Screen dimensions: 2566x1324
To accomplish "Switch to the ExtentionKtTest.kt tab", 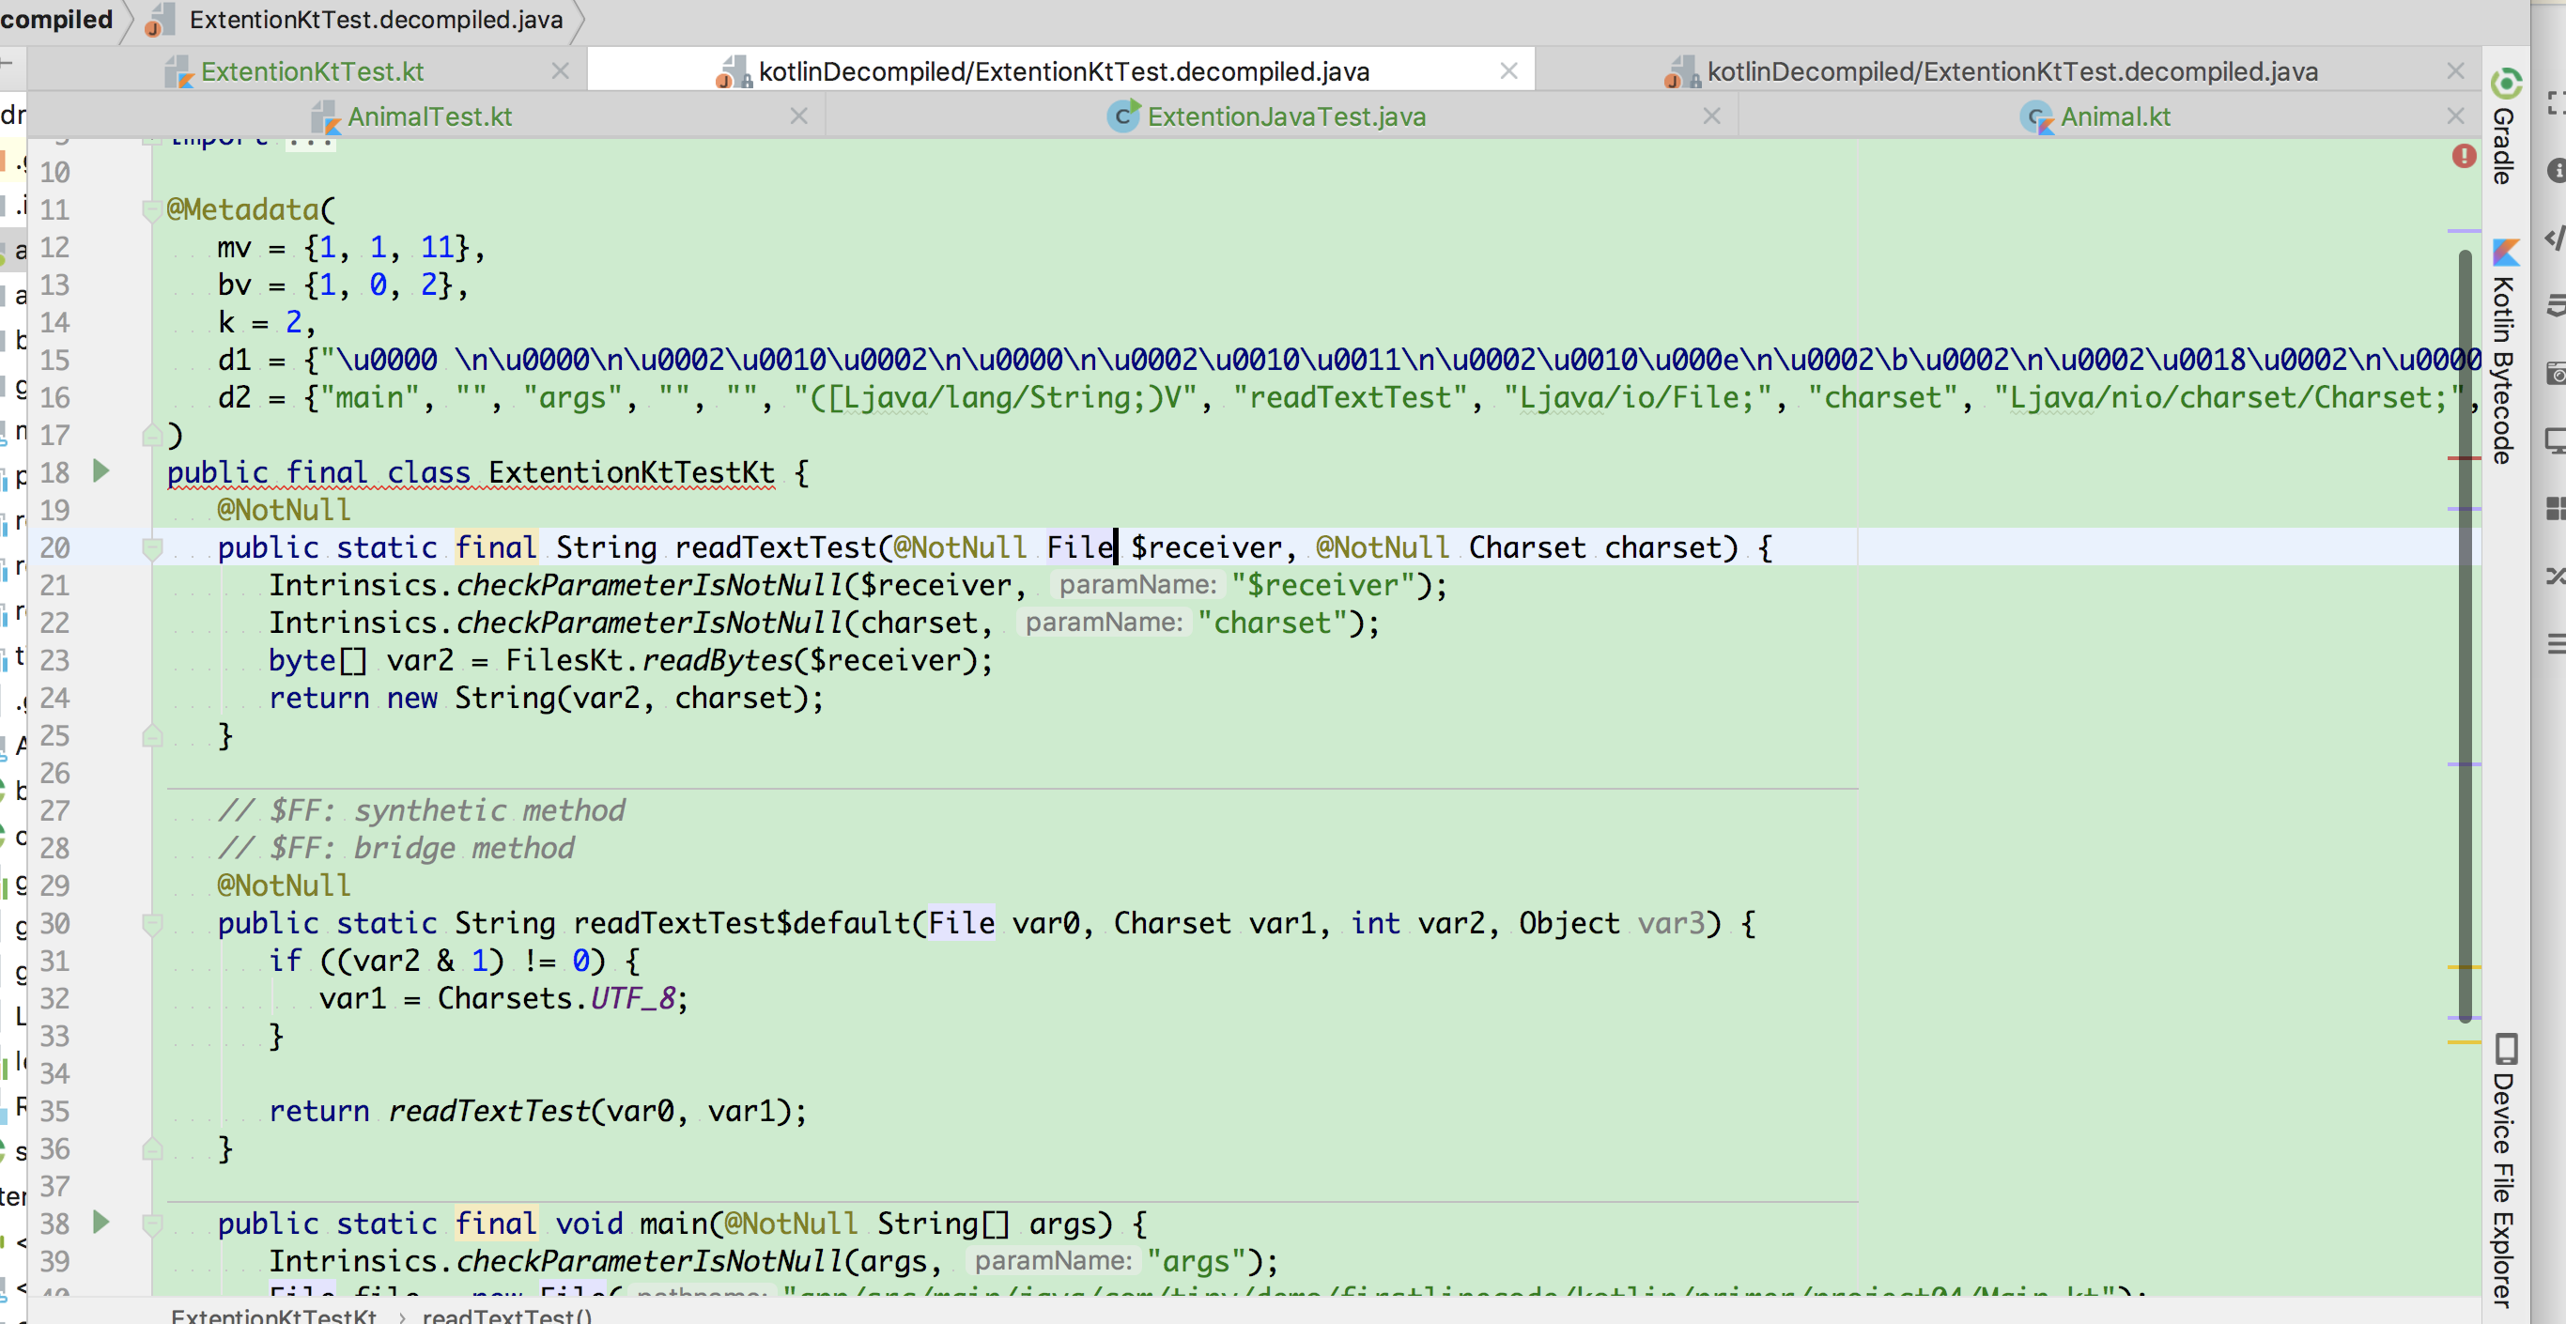I will coord(312,71).
